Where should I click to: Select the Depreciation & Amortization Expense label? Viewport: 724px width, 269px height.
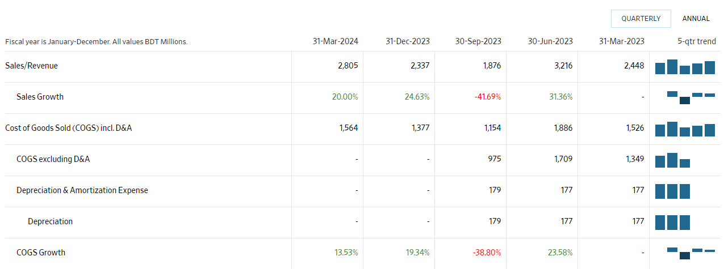coord(82,190)
